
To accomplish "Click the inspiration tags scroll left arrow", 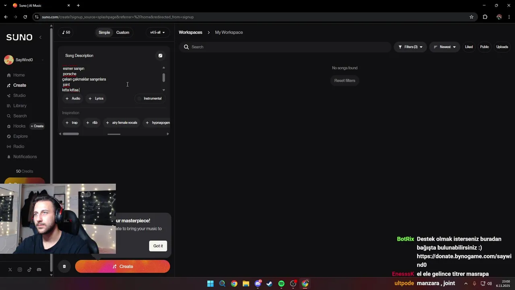I will tap(60, 134).
